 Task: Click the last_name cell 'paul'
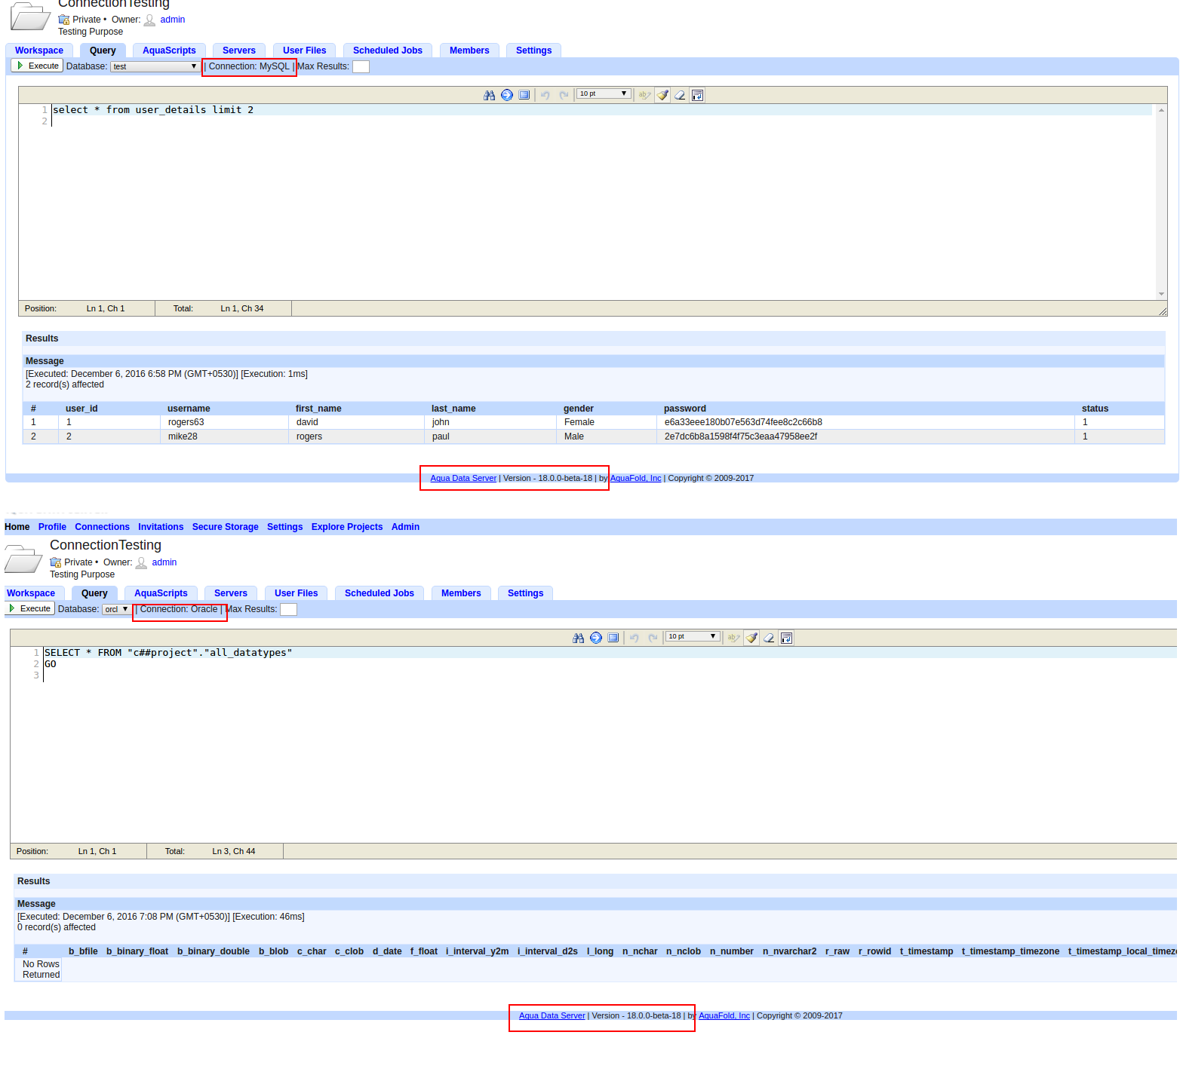(490, 436)
